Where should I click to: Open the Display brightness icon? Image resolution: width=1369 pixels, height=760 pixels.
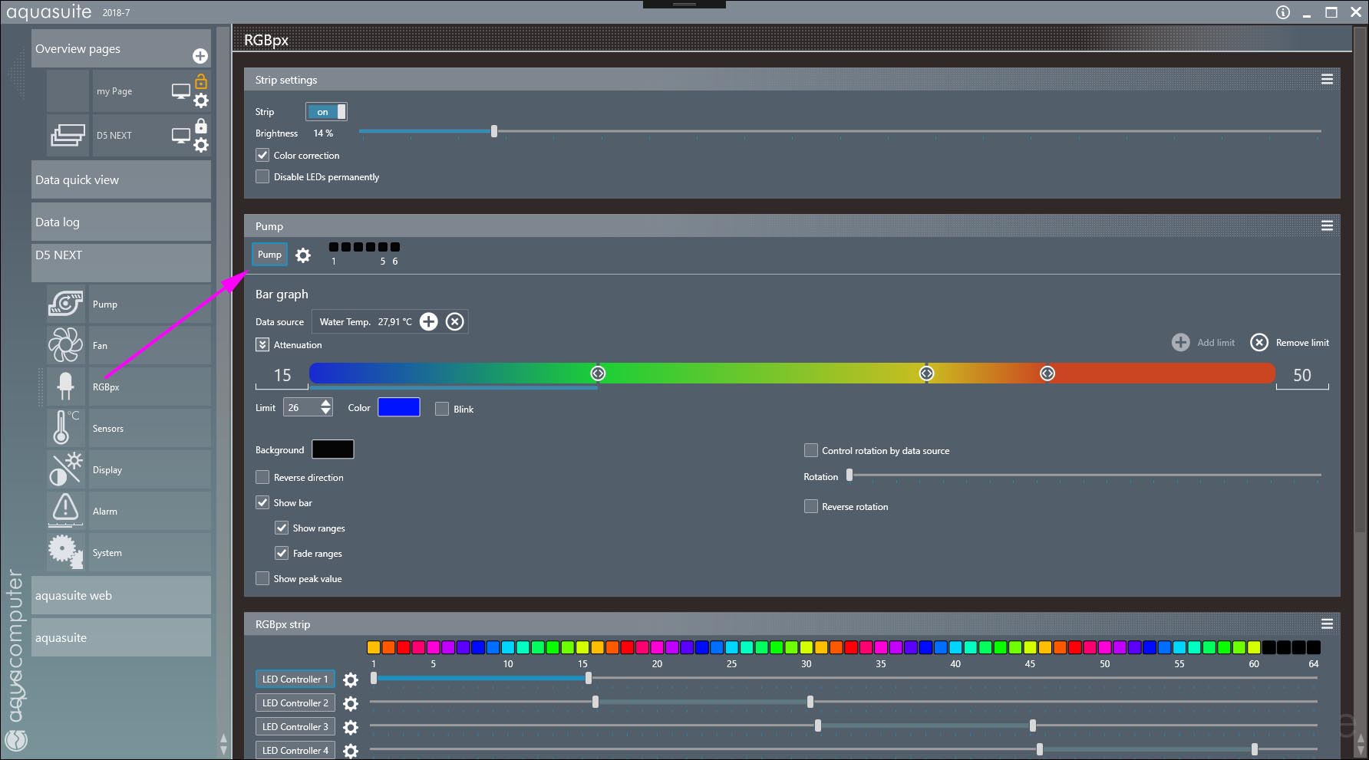(x=66, y=469)
